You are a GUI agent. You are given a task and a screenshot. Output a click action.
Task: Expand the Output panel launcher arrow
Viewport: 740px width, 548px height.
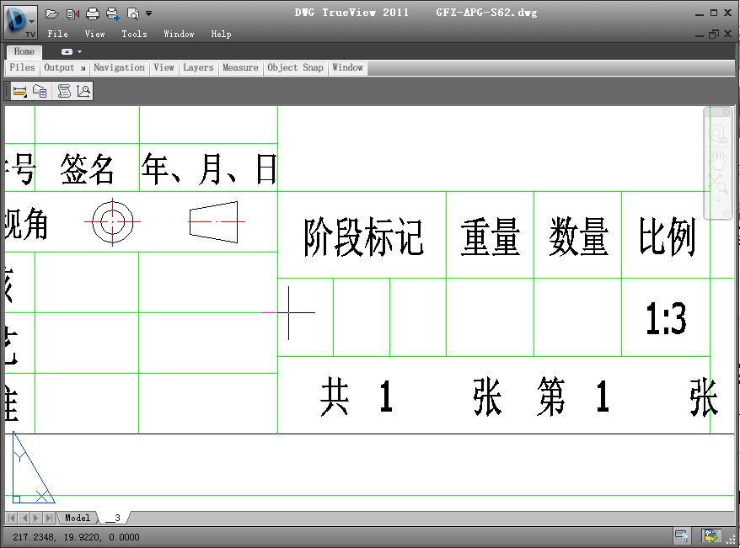tap(83, 68)
